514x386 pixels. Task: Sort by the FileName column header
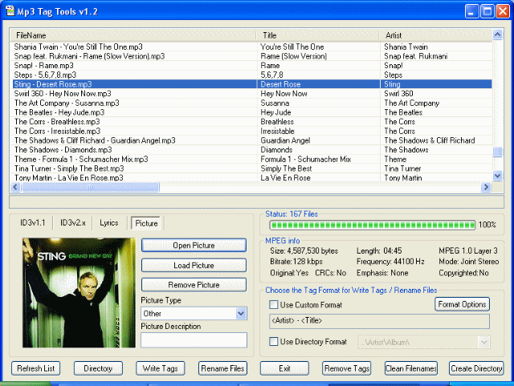point(133,35)
